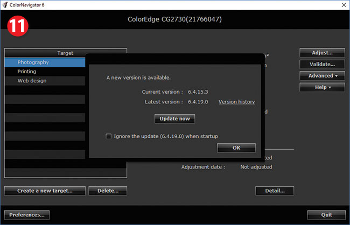Open Preferences...
This screenshot has height=225, width=350.
(27, 215)
